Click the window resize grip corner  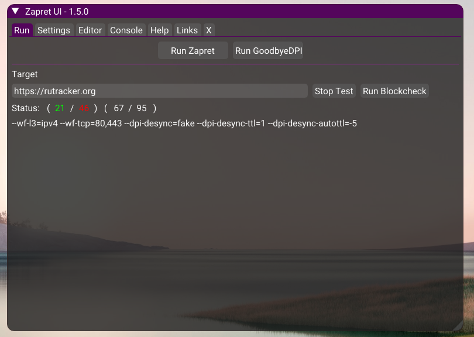pyautogui.click(x=459, y=326)
